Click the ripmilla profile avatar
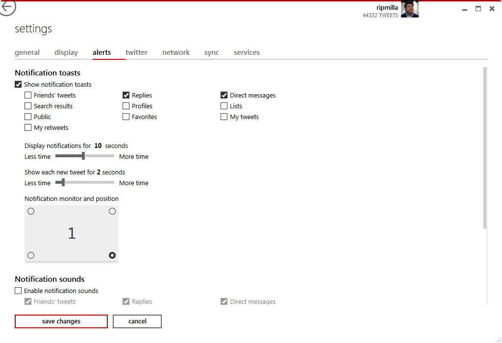This screenshot has width=502, height=343. coord(409,9)
